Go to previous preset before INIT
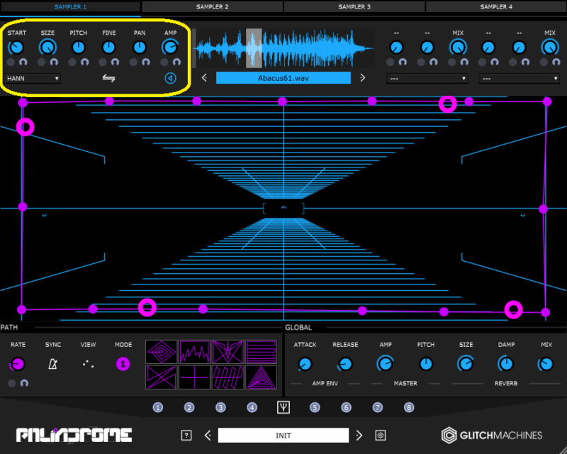 208,436
